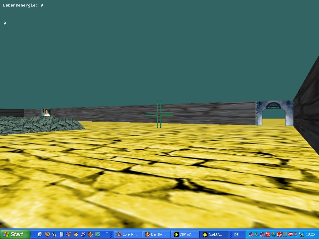Select the active DarkBA... button with yellow icon
Image resolution: width=319 pixels, height=239 pixels.
coord(213,234)
